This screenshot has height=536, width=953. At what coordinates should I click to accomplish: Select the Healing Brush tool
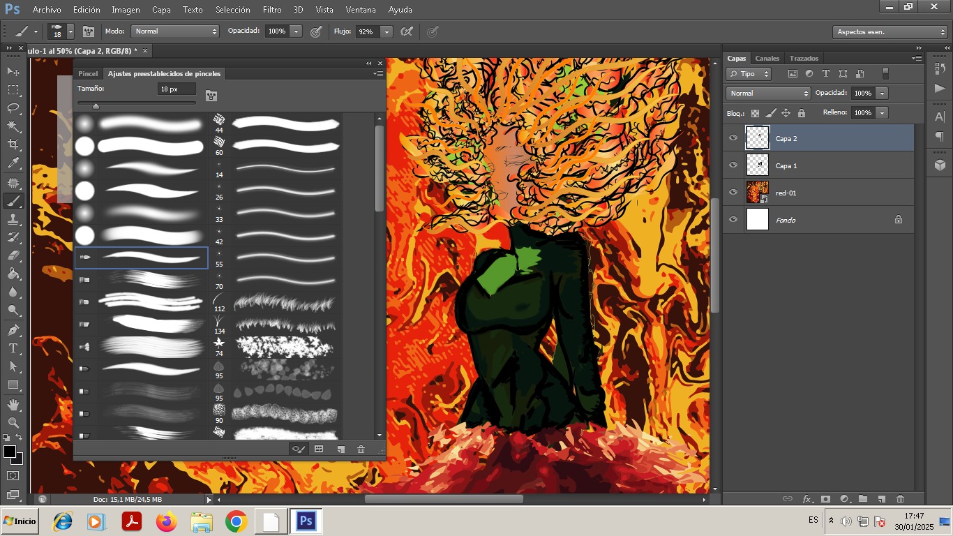pyautogui.click(x=13, y=183)
